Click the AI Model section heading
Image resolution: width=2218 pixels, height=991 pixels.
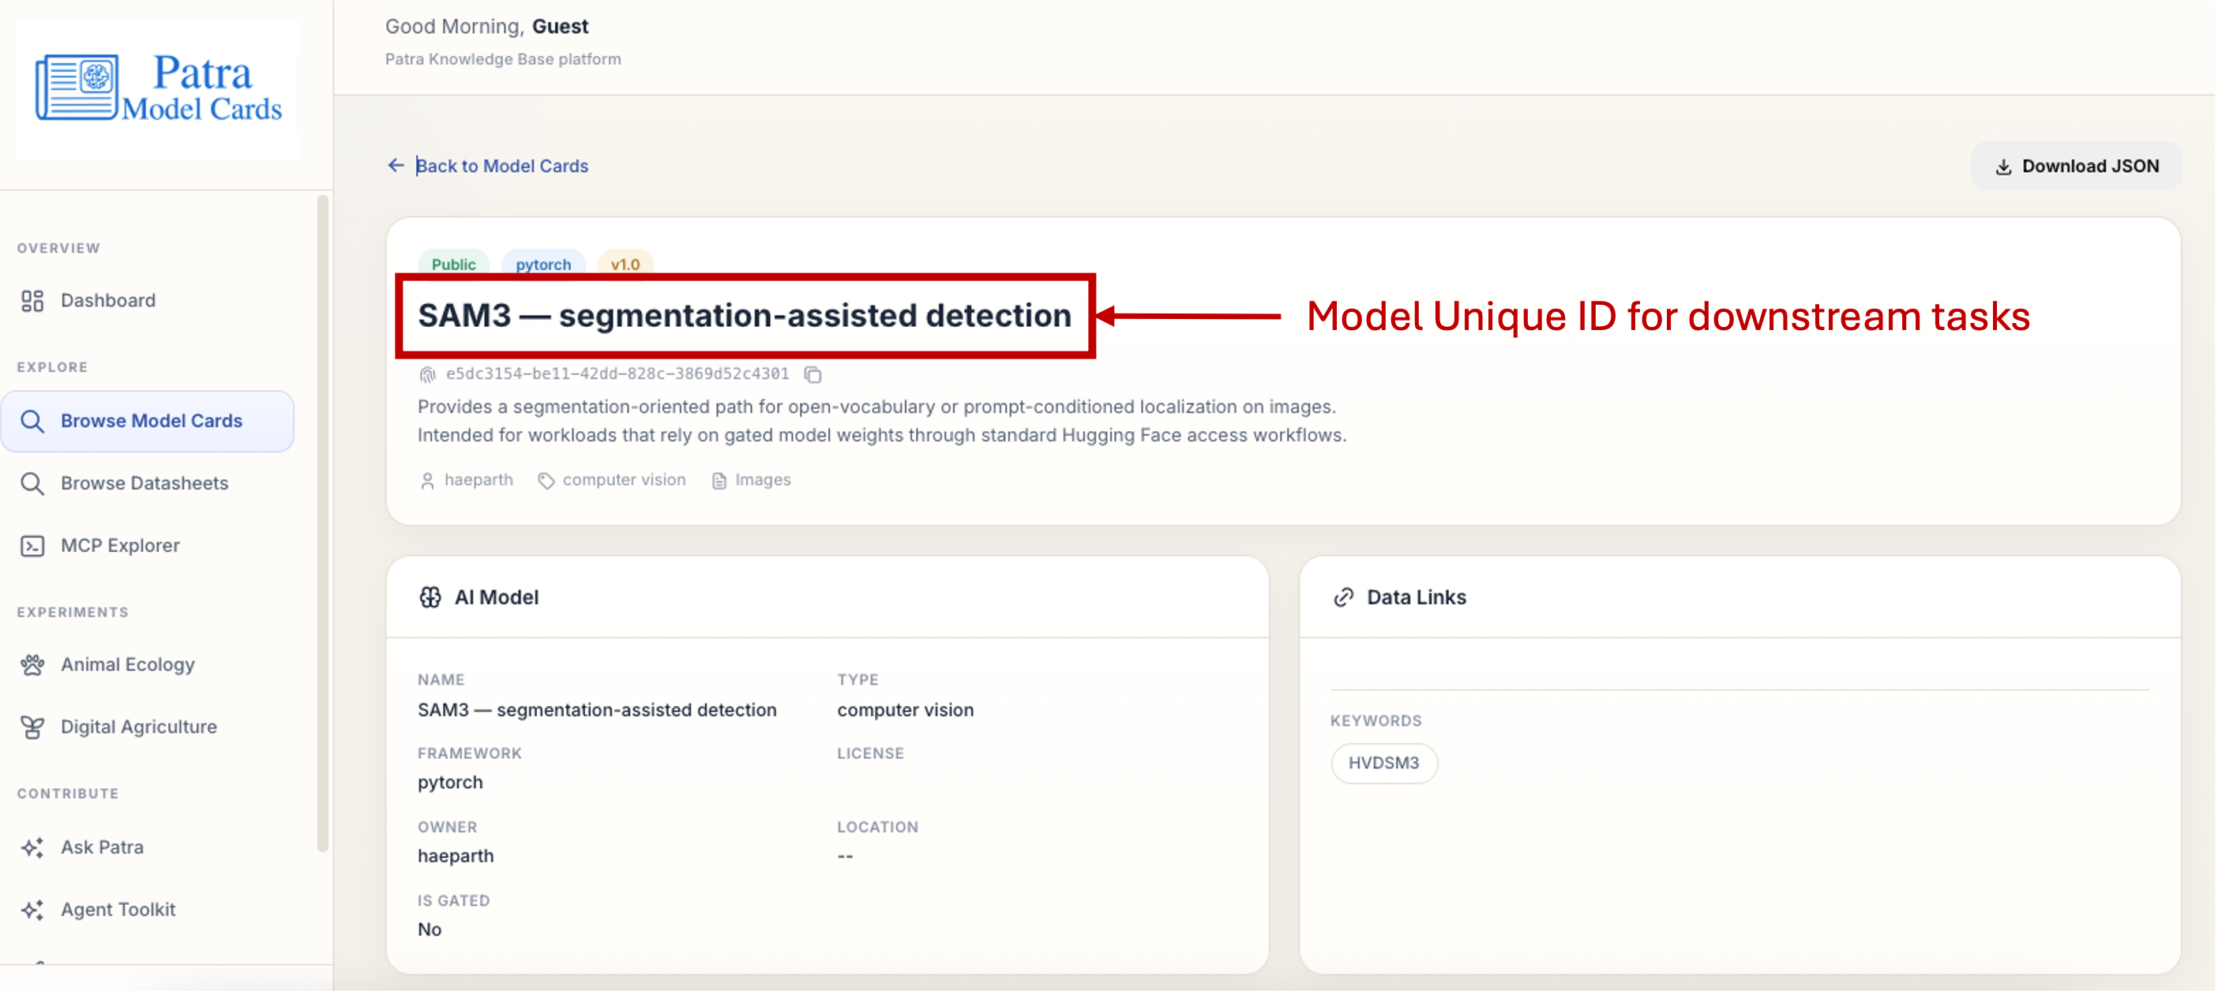(x=497, y=598)
